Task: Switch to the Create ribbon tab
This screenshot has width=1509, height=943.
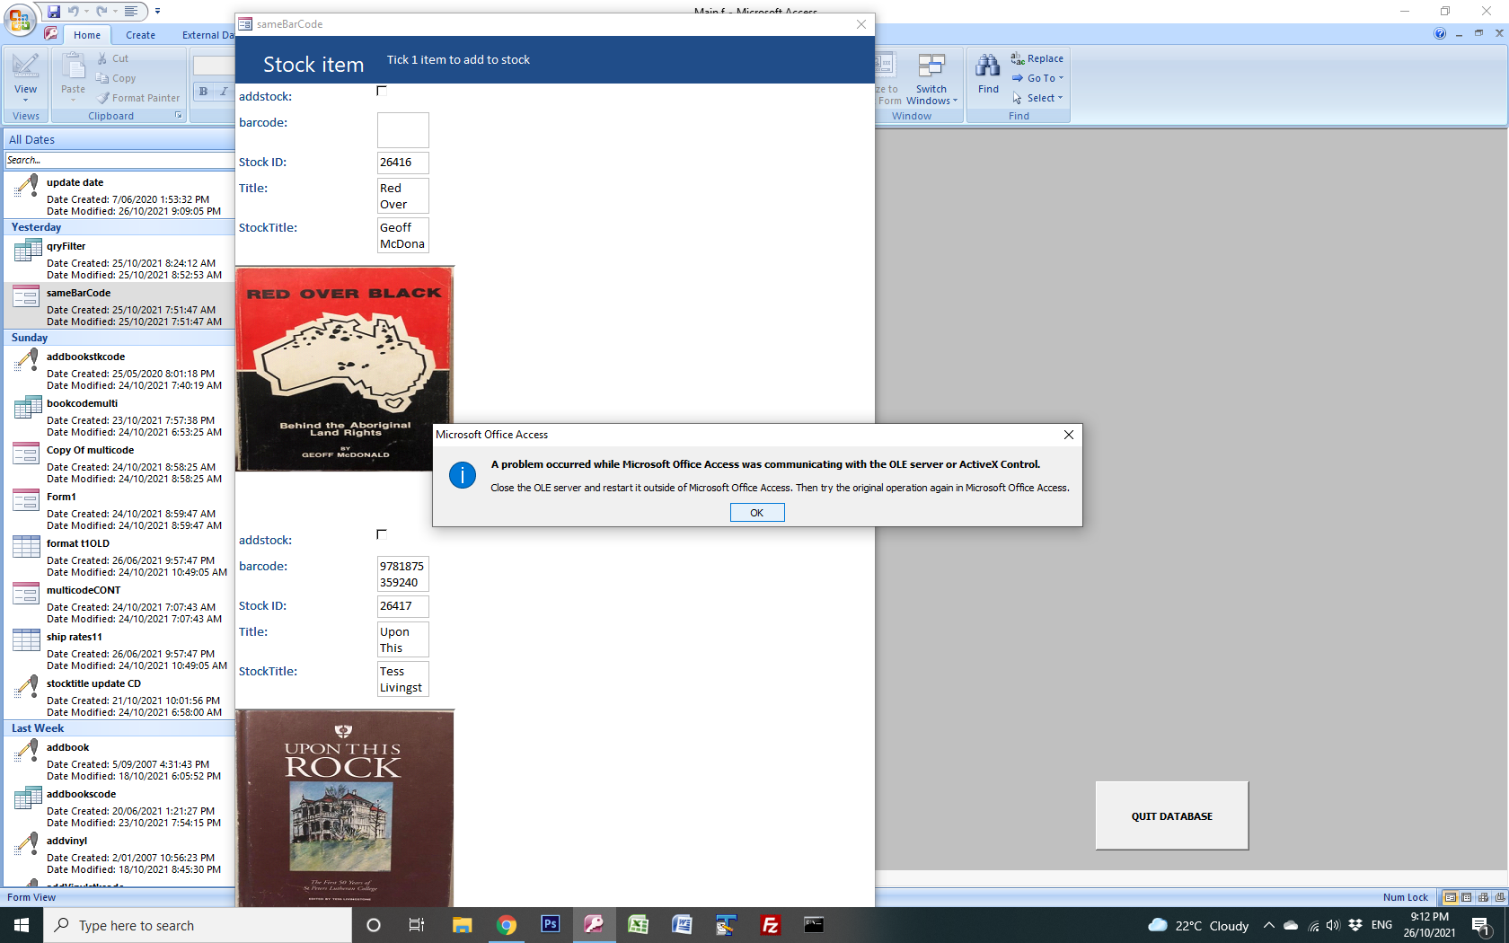Action: (x=140, y=35)
